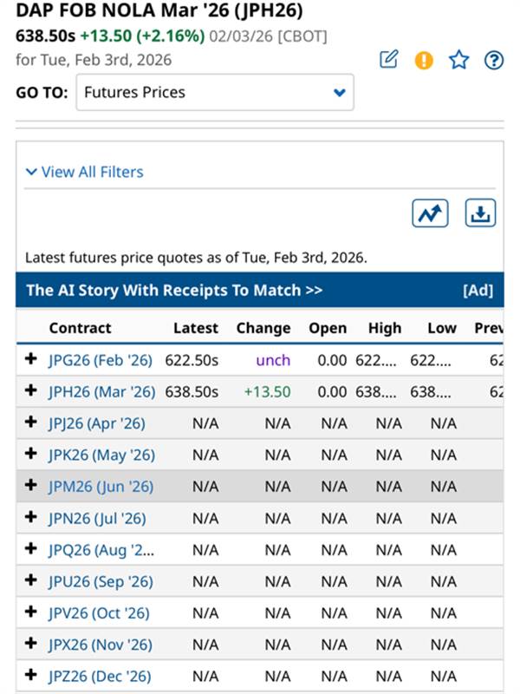Expand the JPG26 (Feb '26) row plus icon
The width and height of the screenshot is (520, 694).
[32, 360]
